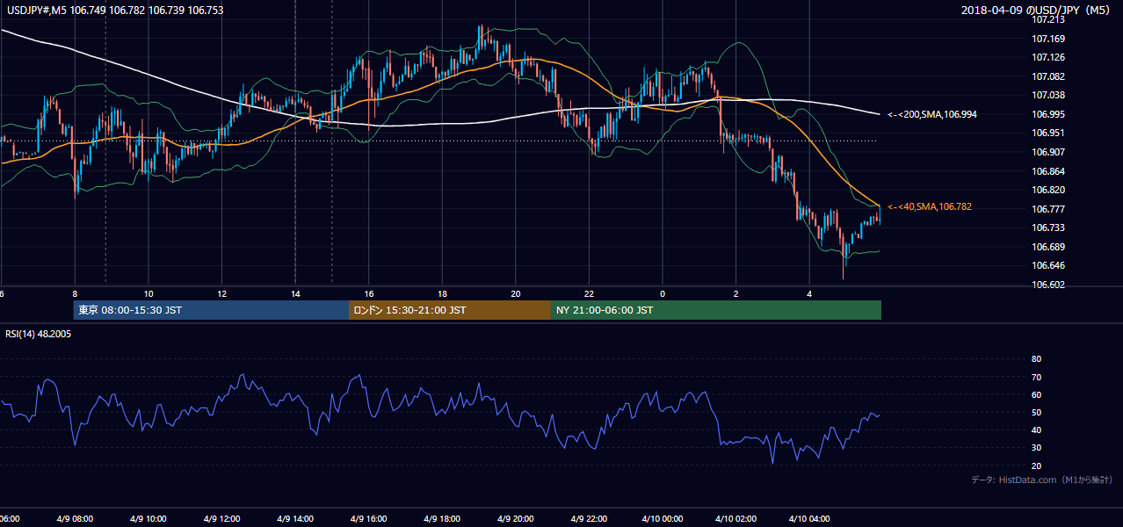Click the 4/10 04:00 bottom time label
The image size is (1123, 527).
pos(809,519)
